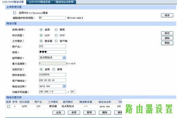Open the 组网模式 dropdown

tap(52, 58)
